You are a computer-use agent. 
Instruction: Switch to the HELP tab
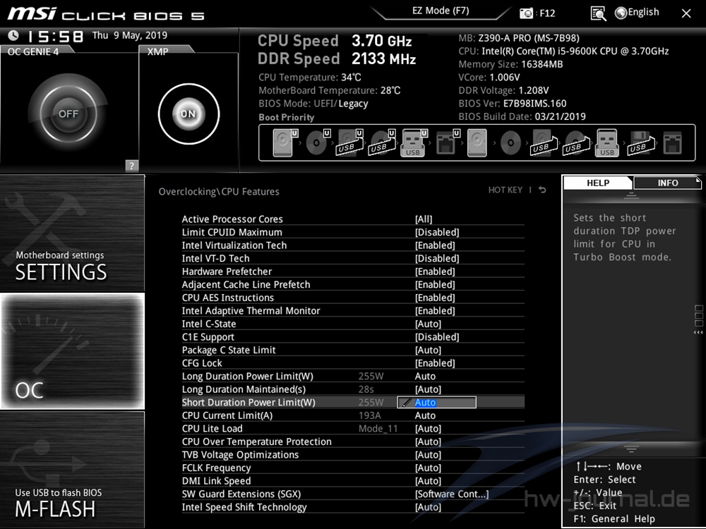click(598, 183)
